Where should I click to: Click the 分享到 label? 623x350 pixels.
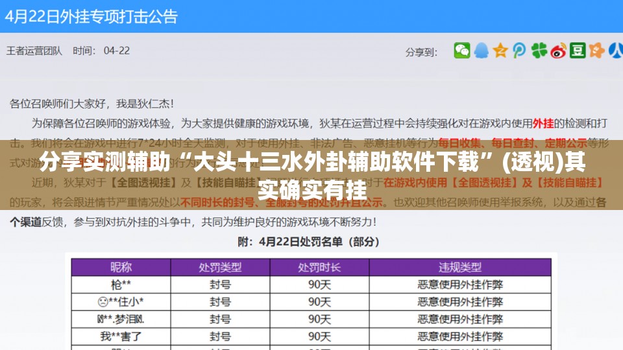click(x=421, y=52)
